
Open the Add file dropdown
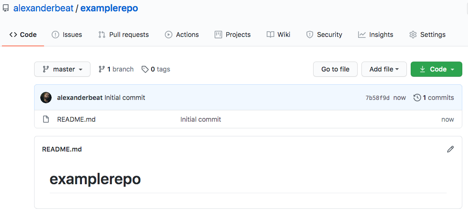384,69
